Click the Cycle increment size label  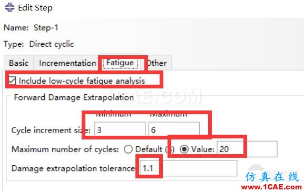(x=51, y=130)
